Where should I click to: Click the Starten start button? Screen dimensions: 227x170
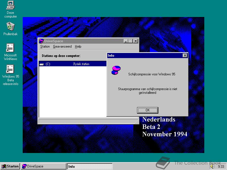pos(10,166)
